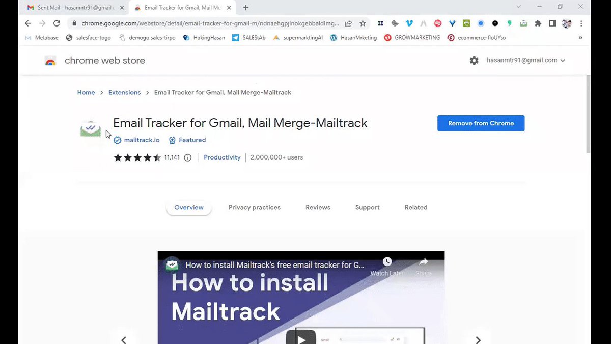Open ecommerce-floUYso bookmark

point(477,38)
